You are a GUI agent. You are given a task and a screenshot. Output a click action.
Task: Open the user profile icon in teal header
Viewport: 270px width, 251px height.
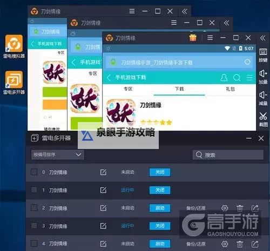tap(224, 78)
